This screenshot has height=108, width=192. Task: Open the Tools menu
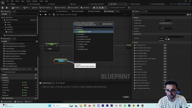pos(41,1)
